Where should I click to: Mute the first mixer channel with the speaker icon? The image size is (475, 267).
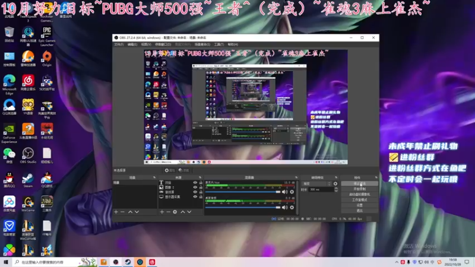284,192
